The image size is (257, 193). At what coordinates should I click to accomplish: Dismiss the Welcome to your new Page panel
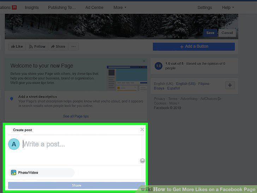144,61
